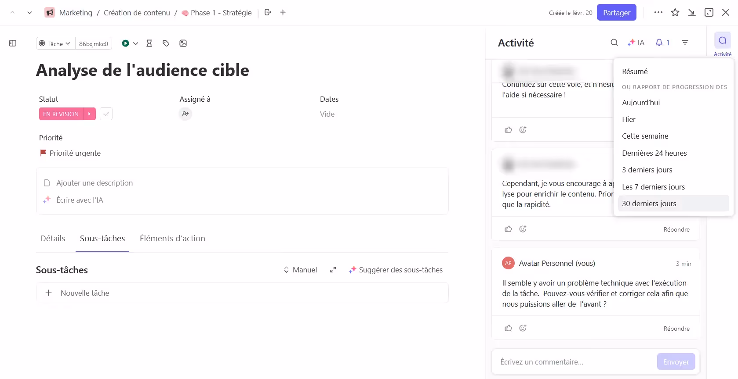The width and height of the screenshot is (738, 379).
Task: Add an assignee with the person icon
Action: coord(185,114)
